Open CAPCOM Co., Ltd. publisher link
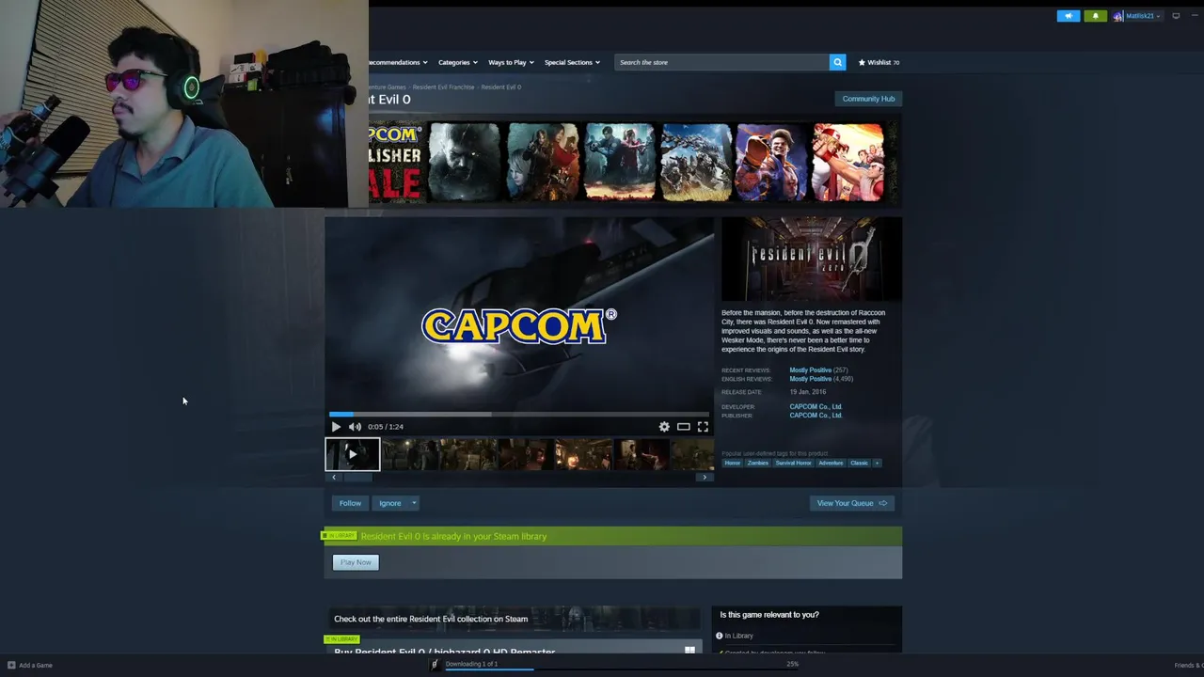1204x677 pixels. click(816, 416)
